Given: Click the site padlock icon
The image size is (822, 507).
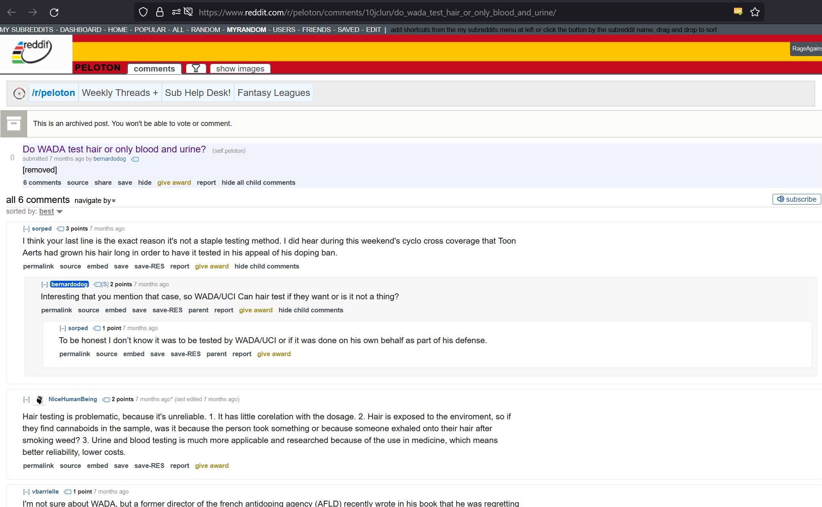Looking at the screenshot, I should (160, 12).
